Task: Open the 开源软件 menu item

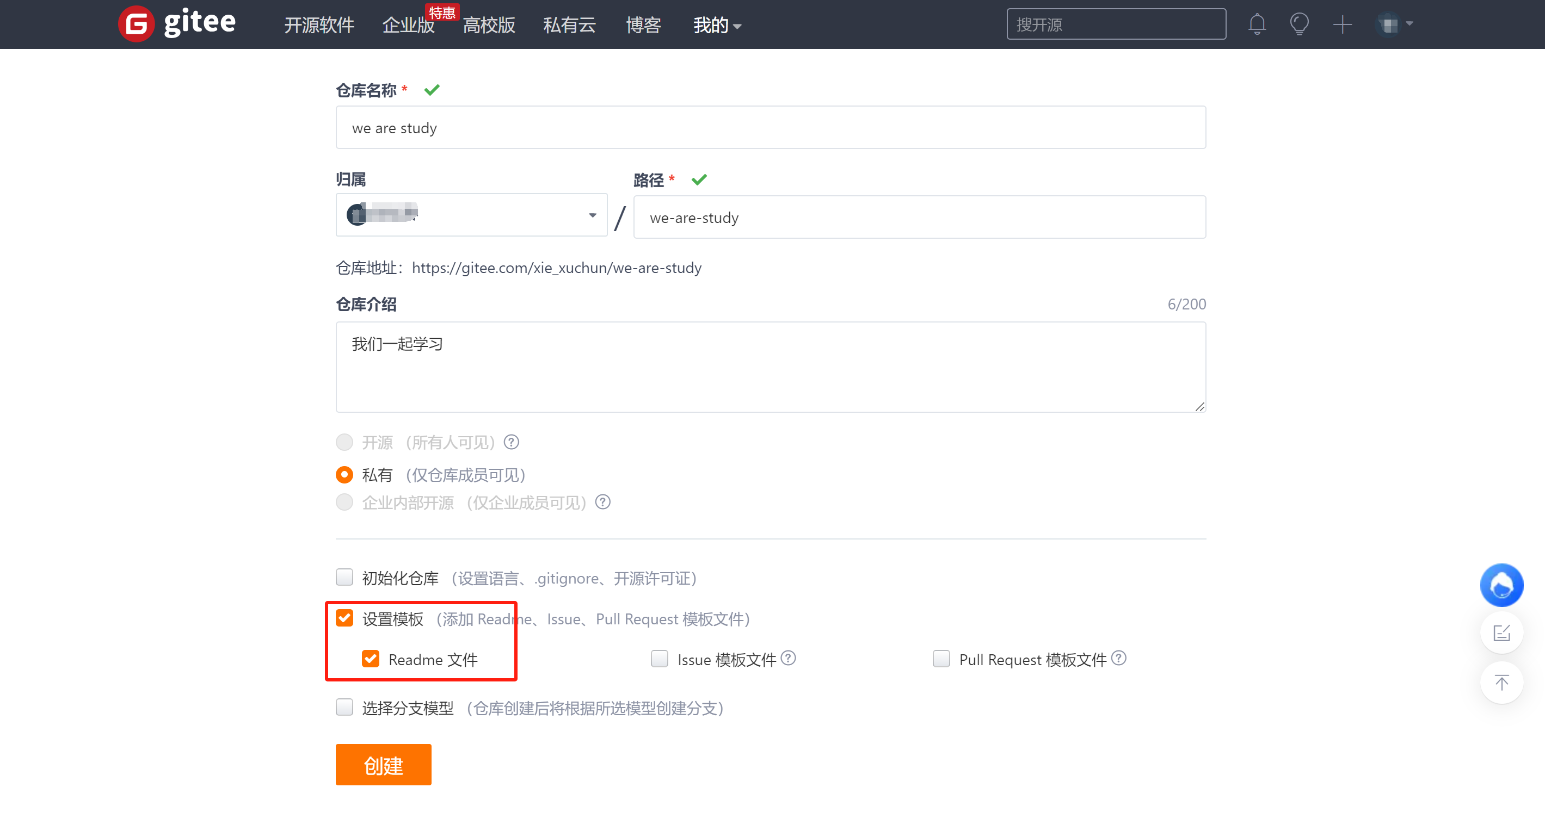Action: (x=319, y=25)
